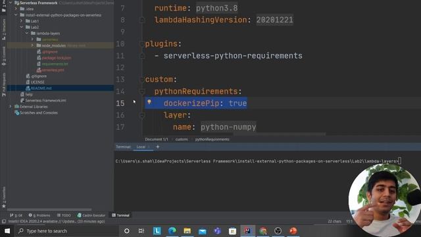Viewport: 421px width, 237px height.
Task: Click the lambdaHashingVersion value 20201221
Action: tap(274, 20)
